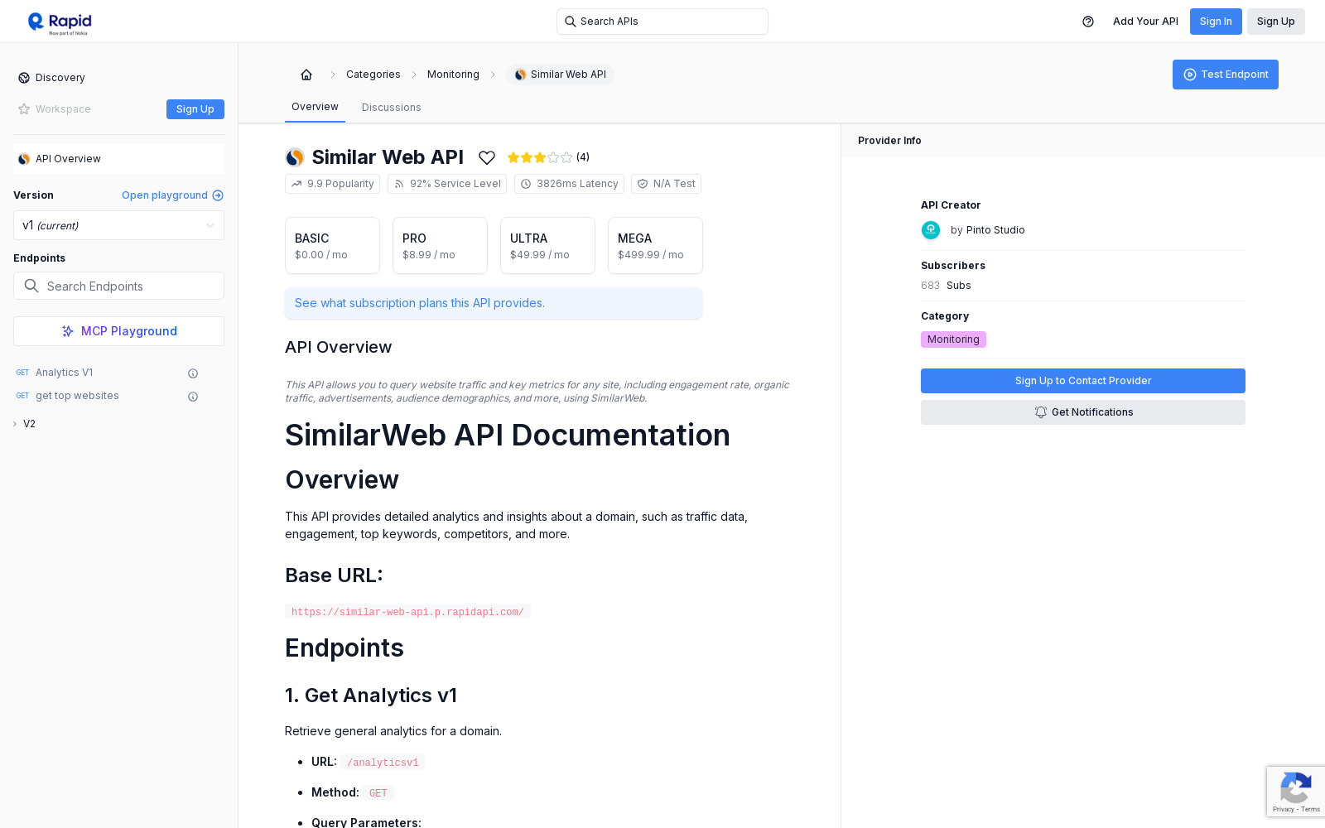Image resolution: width=1325 pixels, height=828 pixels.
Task: Click the base URL code snippet
Action: tap(407, 612)
